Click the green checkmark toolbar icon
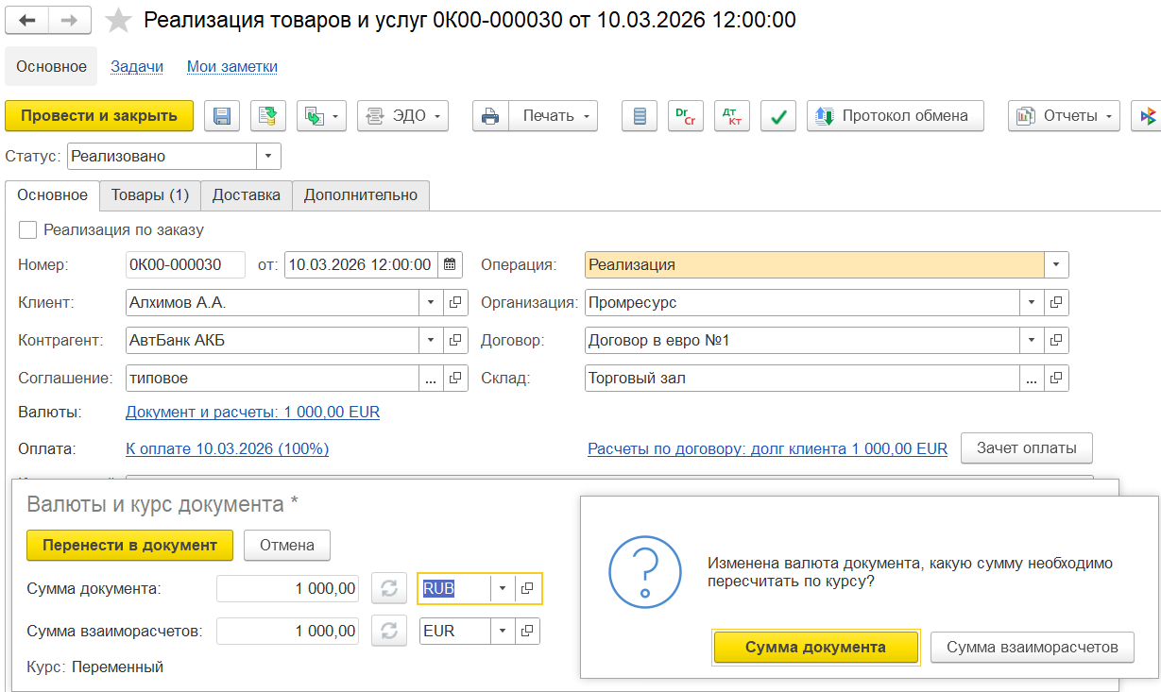The height and width of the screenshot is (692, 1161). click(x=778, y=116)
